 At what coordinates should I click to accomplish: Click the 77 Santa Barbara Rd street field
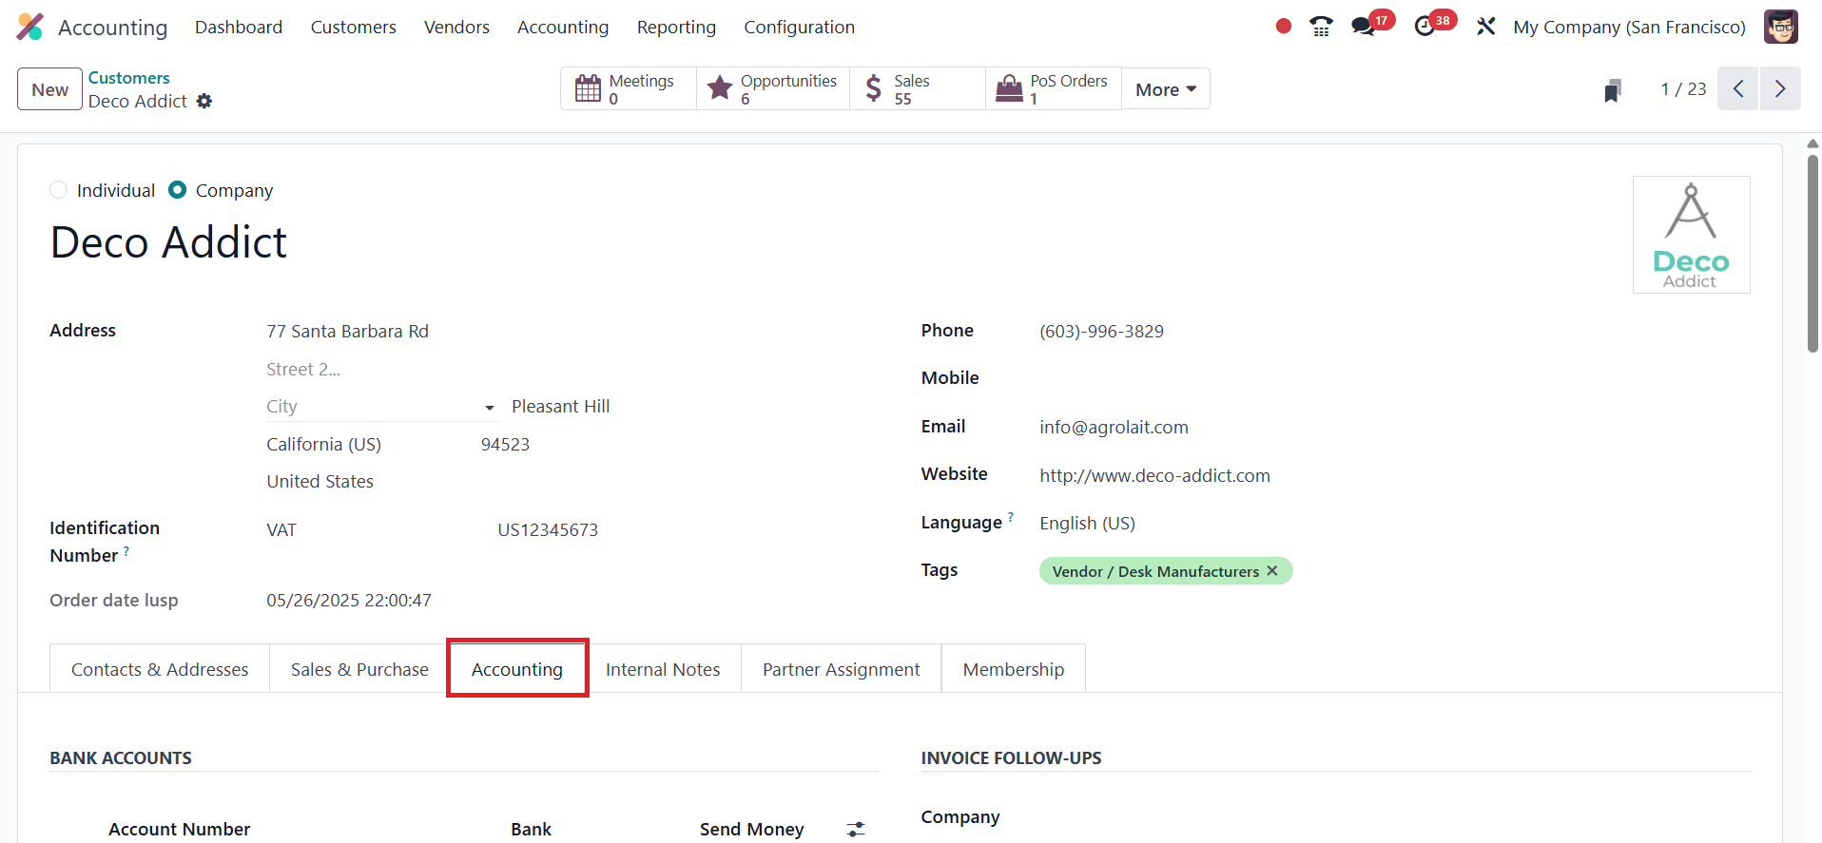[x=347, y=332]
